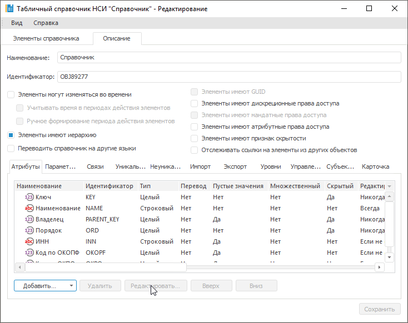Viewport: 408px width, 323px height.
Task: Toggle 'Переводить справочник на другие языки'
Action: pyautogui.click(x=11, y=148)
